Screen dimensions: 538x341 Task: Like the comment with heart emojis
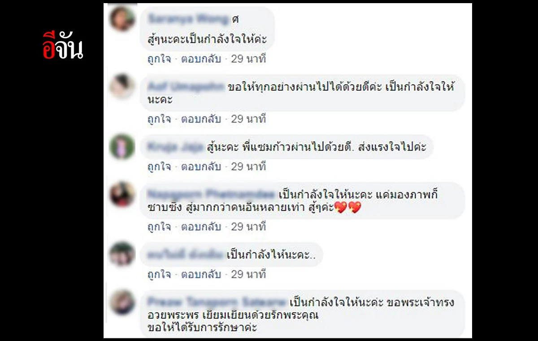(159, 227)
